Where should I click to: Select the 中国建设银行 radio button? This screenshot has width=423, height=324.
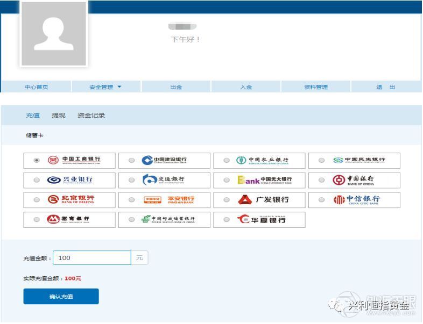coord(131,161)
